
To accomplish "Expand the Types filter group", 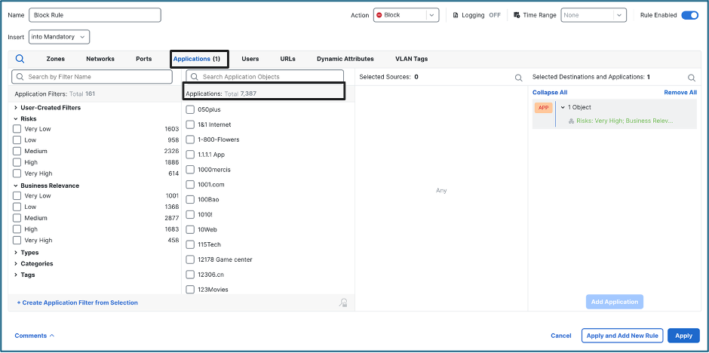I will click(16, 253).
